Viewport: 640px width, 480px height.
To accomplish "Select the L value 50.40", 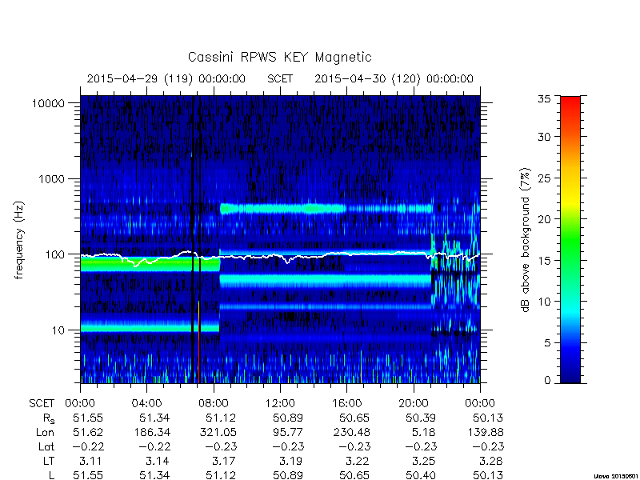I will [421, 475].
